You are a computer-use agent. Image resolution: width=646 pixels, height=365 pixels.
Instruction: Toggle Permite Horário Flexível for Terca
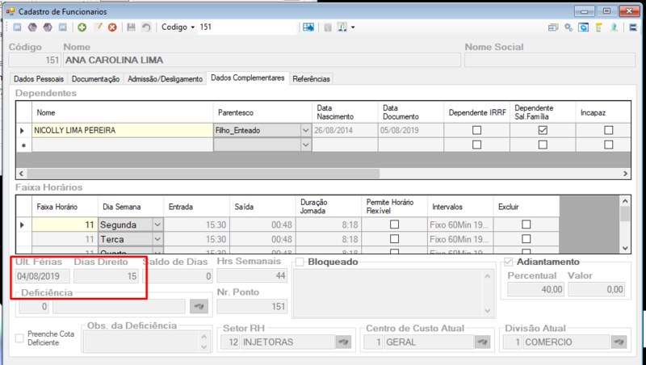click(x=394, y=239)
